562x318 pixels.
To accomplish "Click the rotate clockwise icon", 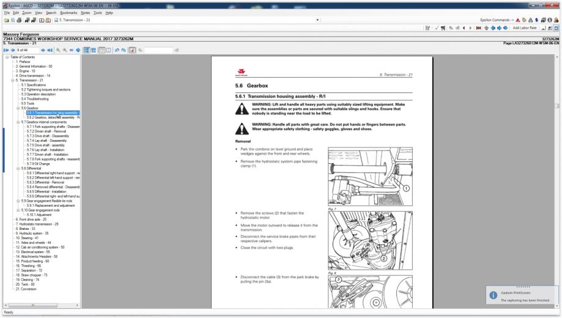I will coord(124,50).
